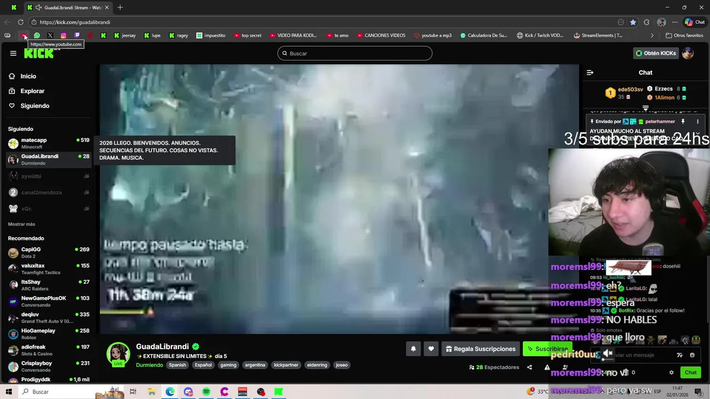The height and width of the screenshot is (399, 710).
Task: Open the top secret bookmark
Action: coord(247,35)
